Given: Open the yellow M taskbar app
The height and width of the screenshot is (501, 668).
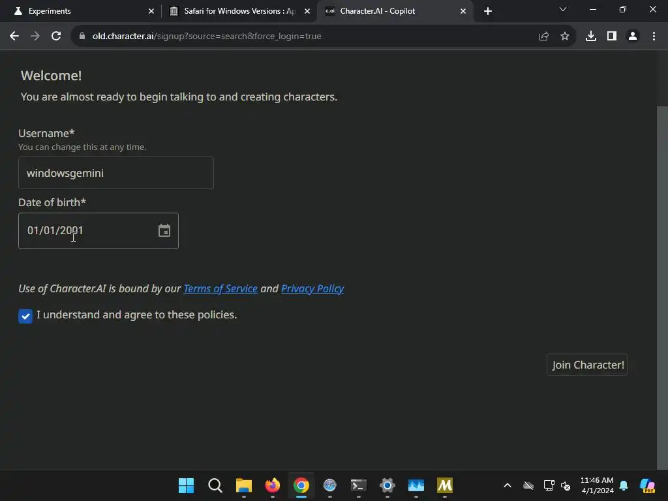Looking at the screenshot, I should tap(445, 485).
